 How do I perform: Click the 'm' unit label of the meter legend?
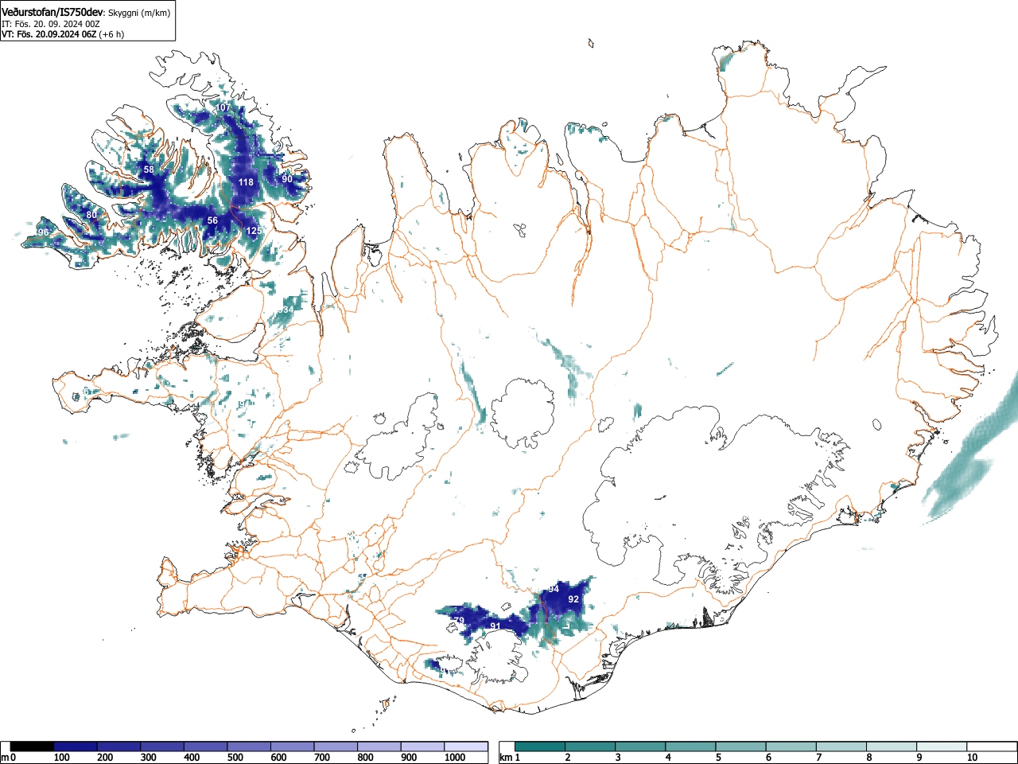click(6, 758)
